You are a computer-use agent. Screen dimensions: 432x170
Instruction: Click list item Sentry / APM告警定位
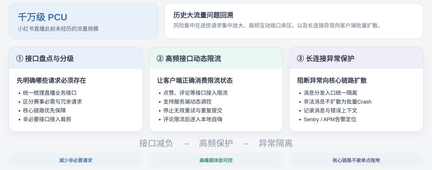[x=330, y=119]
